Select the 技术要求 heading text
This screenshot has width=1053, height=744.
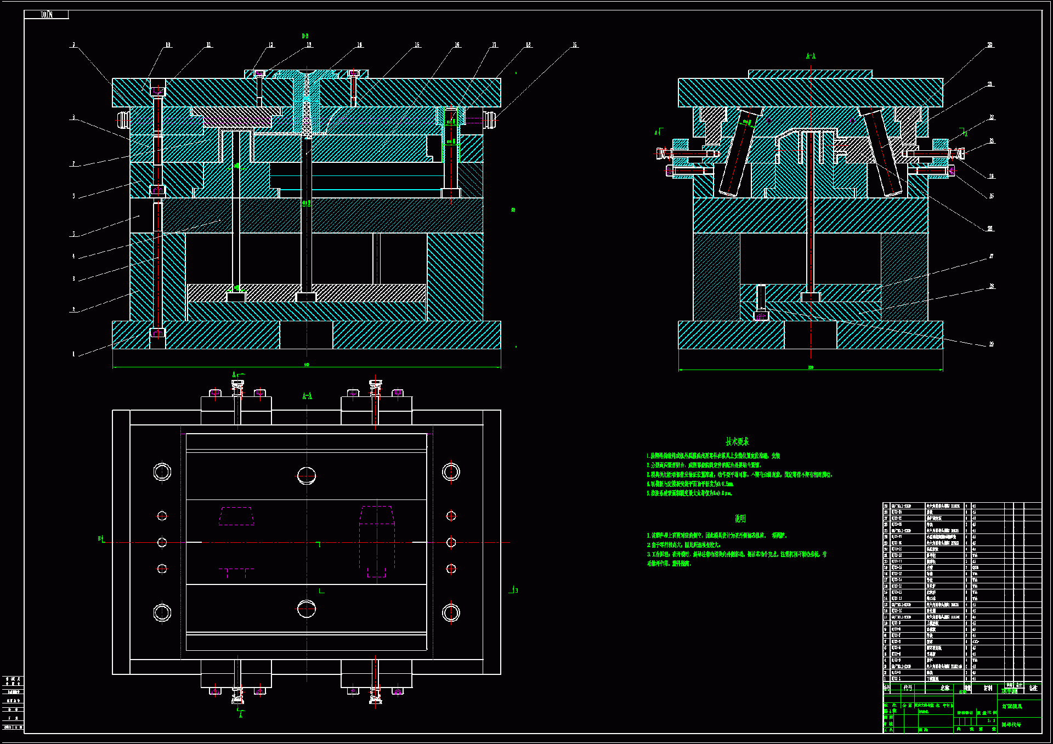[x=737, y=441]
